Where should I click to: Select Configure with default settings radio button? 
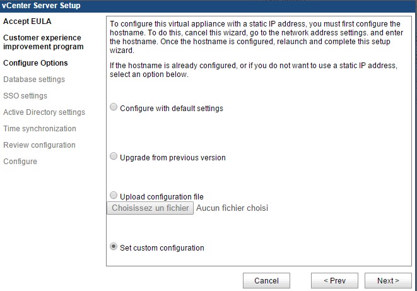tap(114, 107)
